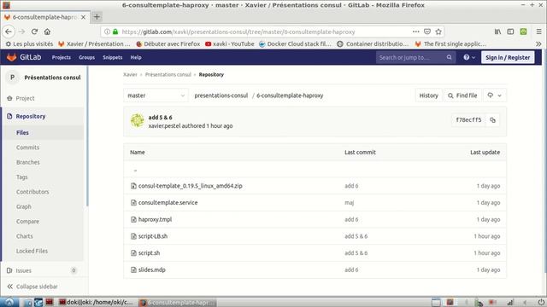This screenshot has width=547, height=307.
Task: Select Files in the repository sidebar
Action: pyautogui.click(x=22, y=133)
